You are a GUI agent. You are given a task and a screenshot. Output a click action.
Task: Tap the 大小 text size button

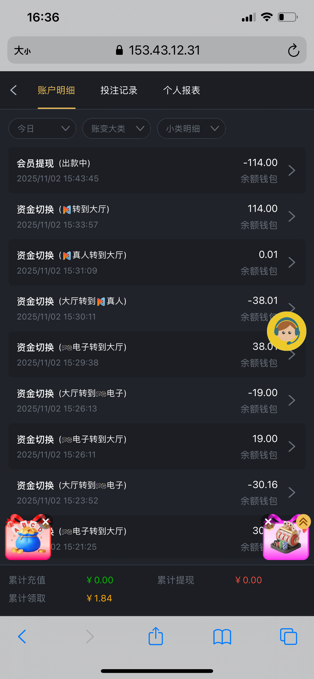click(x=23, y=50)
